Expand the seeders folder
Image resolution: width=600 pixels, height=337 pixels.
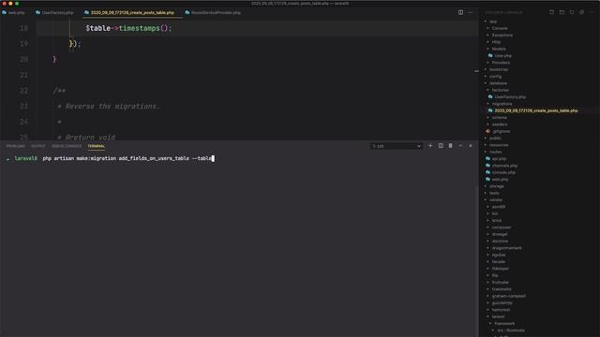[x=500, y=125]
